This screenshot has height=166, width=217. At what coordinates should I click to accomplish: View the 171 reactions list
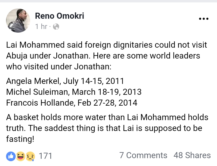(x=46, y=156)
